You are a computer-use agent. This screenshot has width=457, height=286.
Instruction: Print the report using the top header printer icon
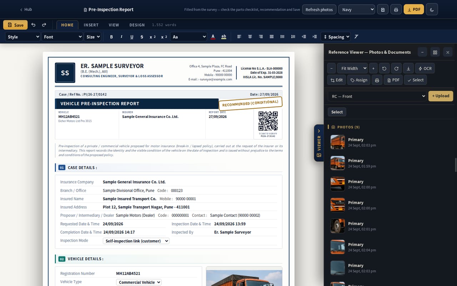396,10
